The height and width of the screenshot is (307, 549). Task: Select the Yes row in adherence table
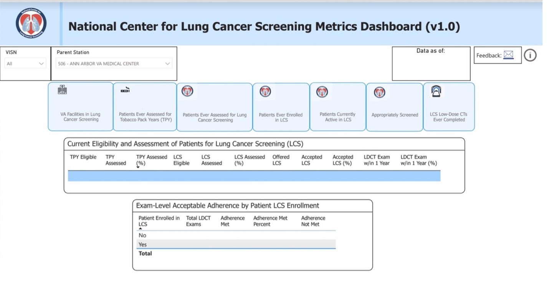(236, 244)
